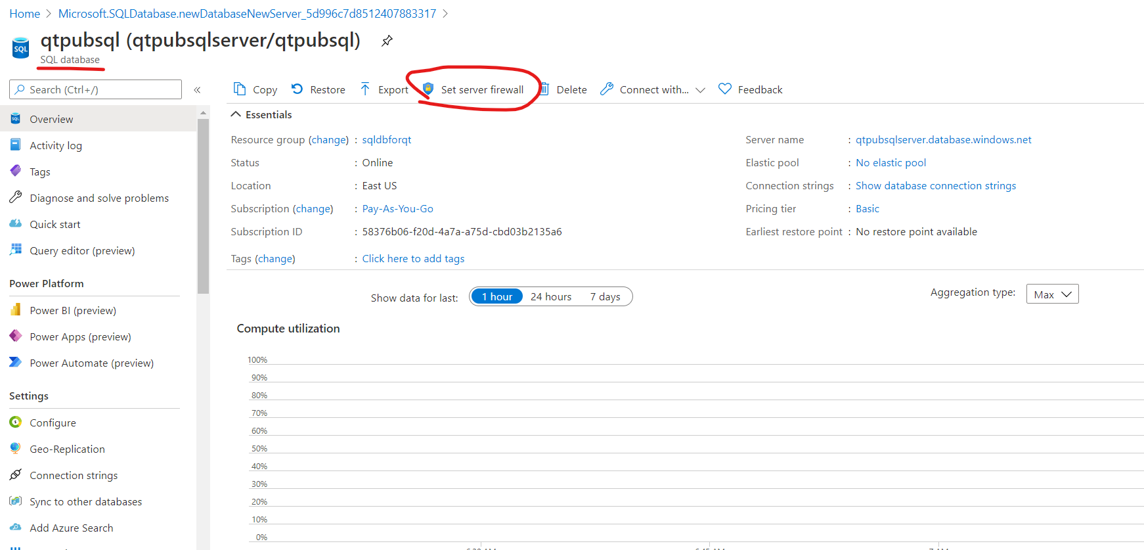Pin the qtpubsql database to dashboard

[387, 41]
